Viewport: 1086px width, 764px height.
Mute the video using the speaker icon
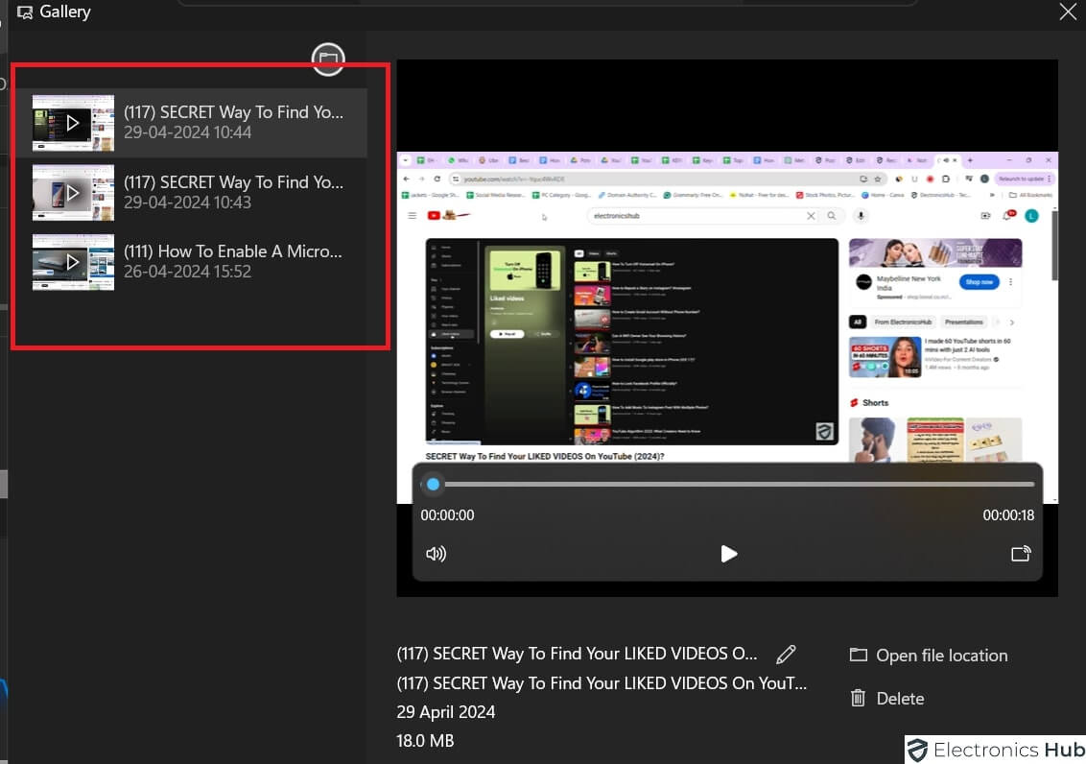pyautogui.click(x=436, y=554)
